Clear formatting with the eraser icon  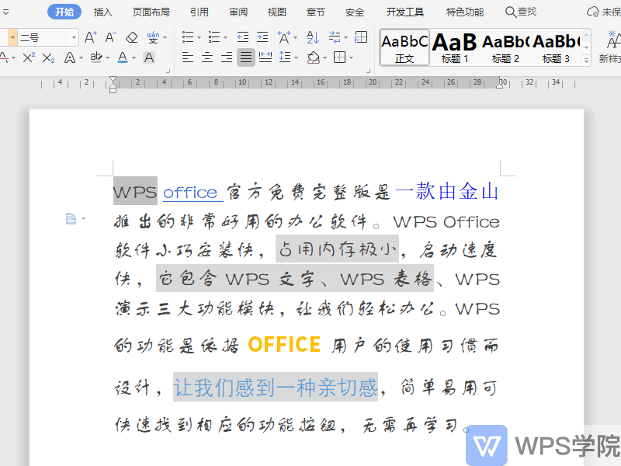(131, 37)
